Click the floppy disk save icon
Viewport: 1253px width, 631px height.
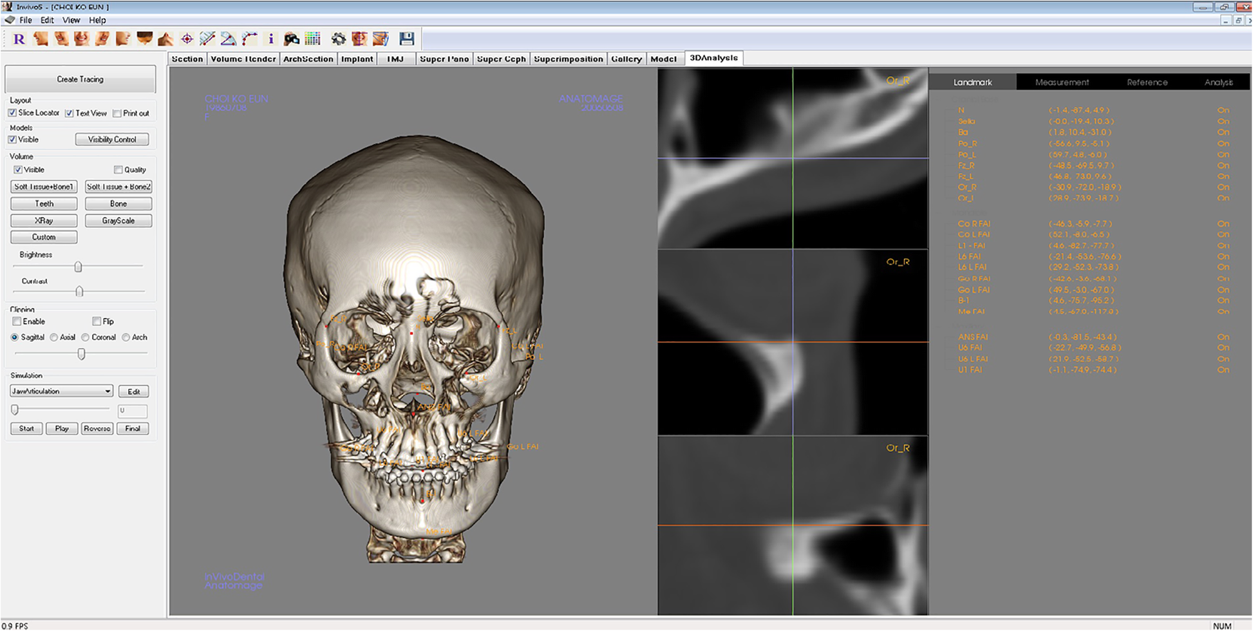406,39
